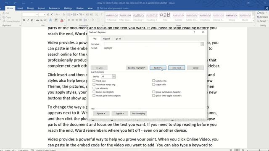Click the Shading paint bucket button
The image size is (269, 151).
pyautogui.click(x=93, y=20)
